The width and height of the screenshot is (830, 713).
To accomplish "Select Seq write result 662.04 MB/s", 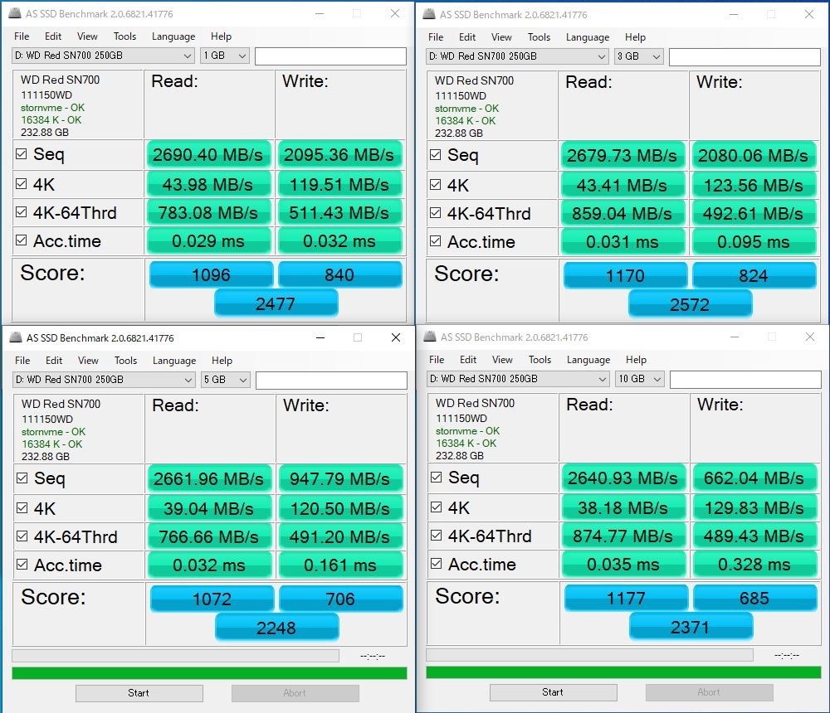I will [x=754, y=478].
